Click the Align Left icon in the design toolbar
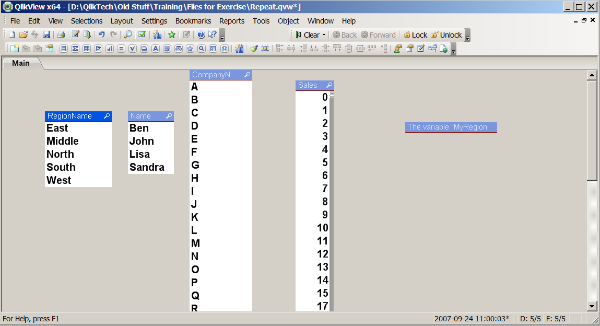 (280, 49)
